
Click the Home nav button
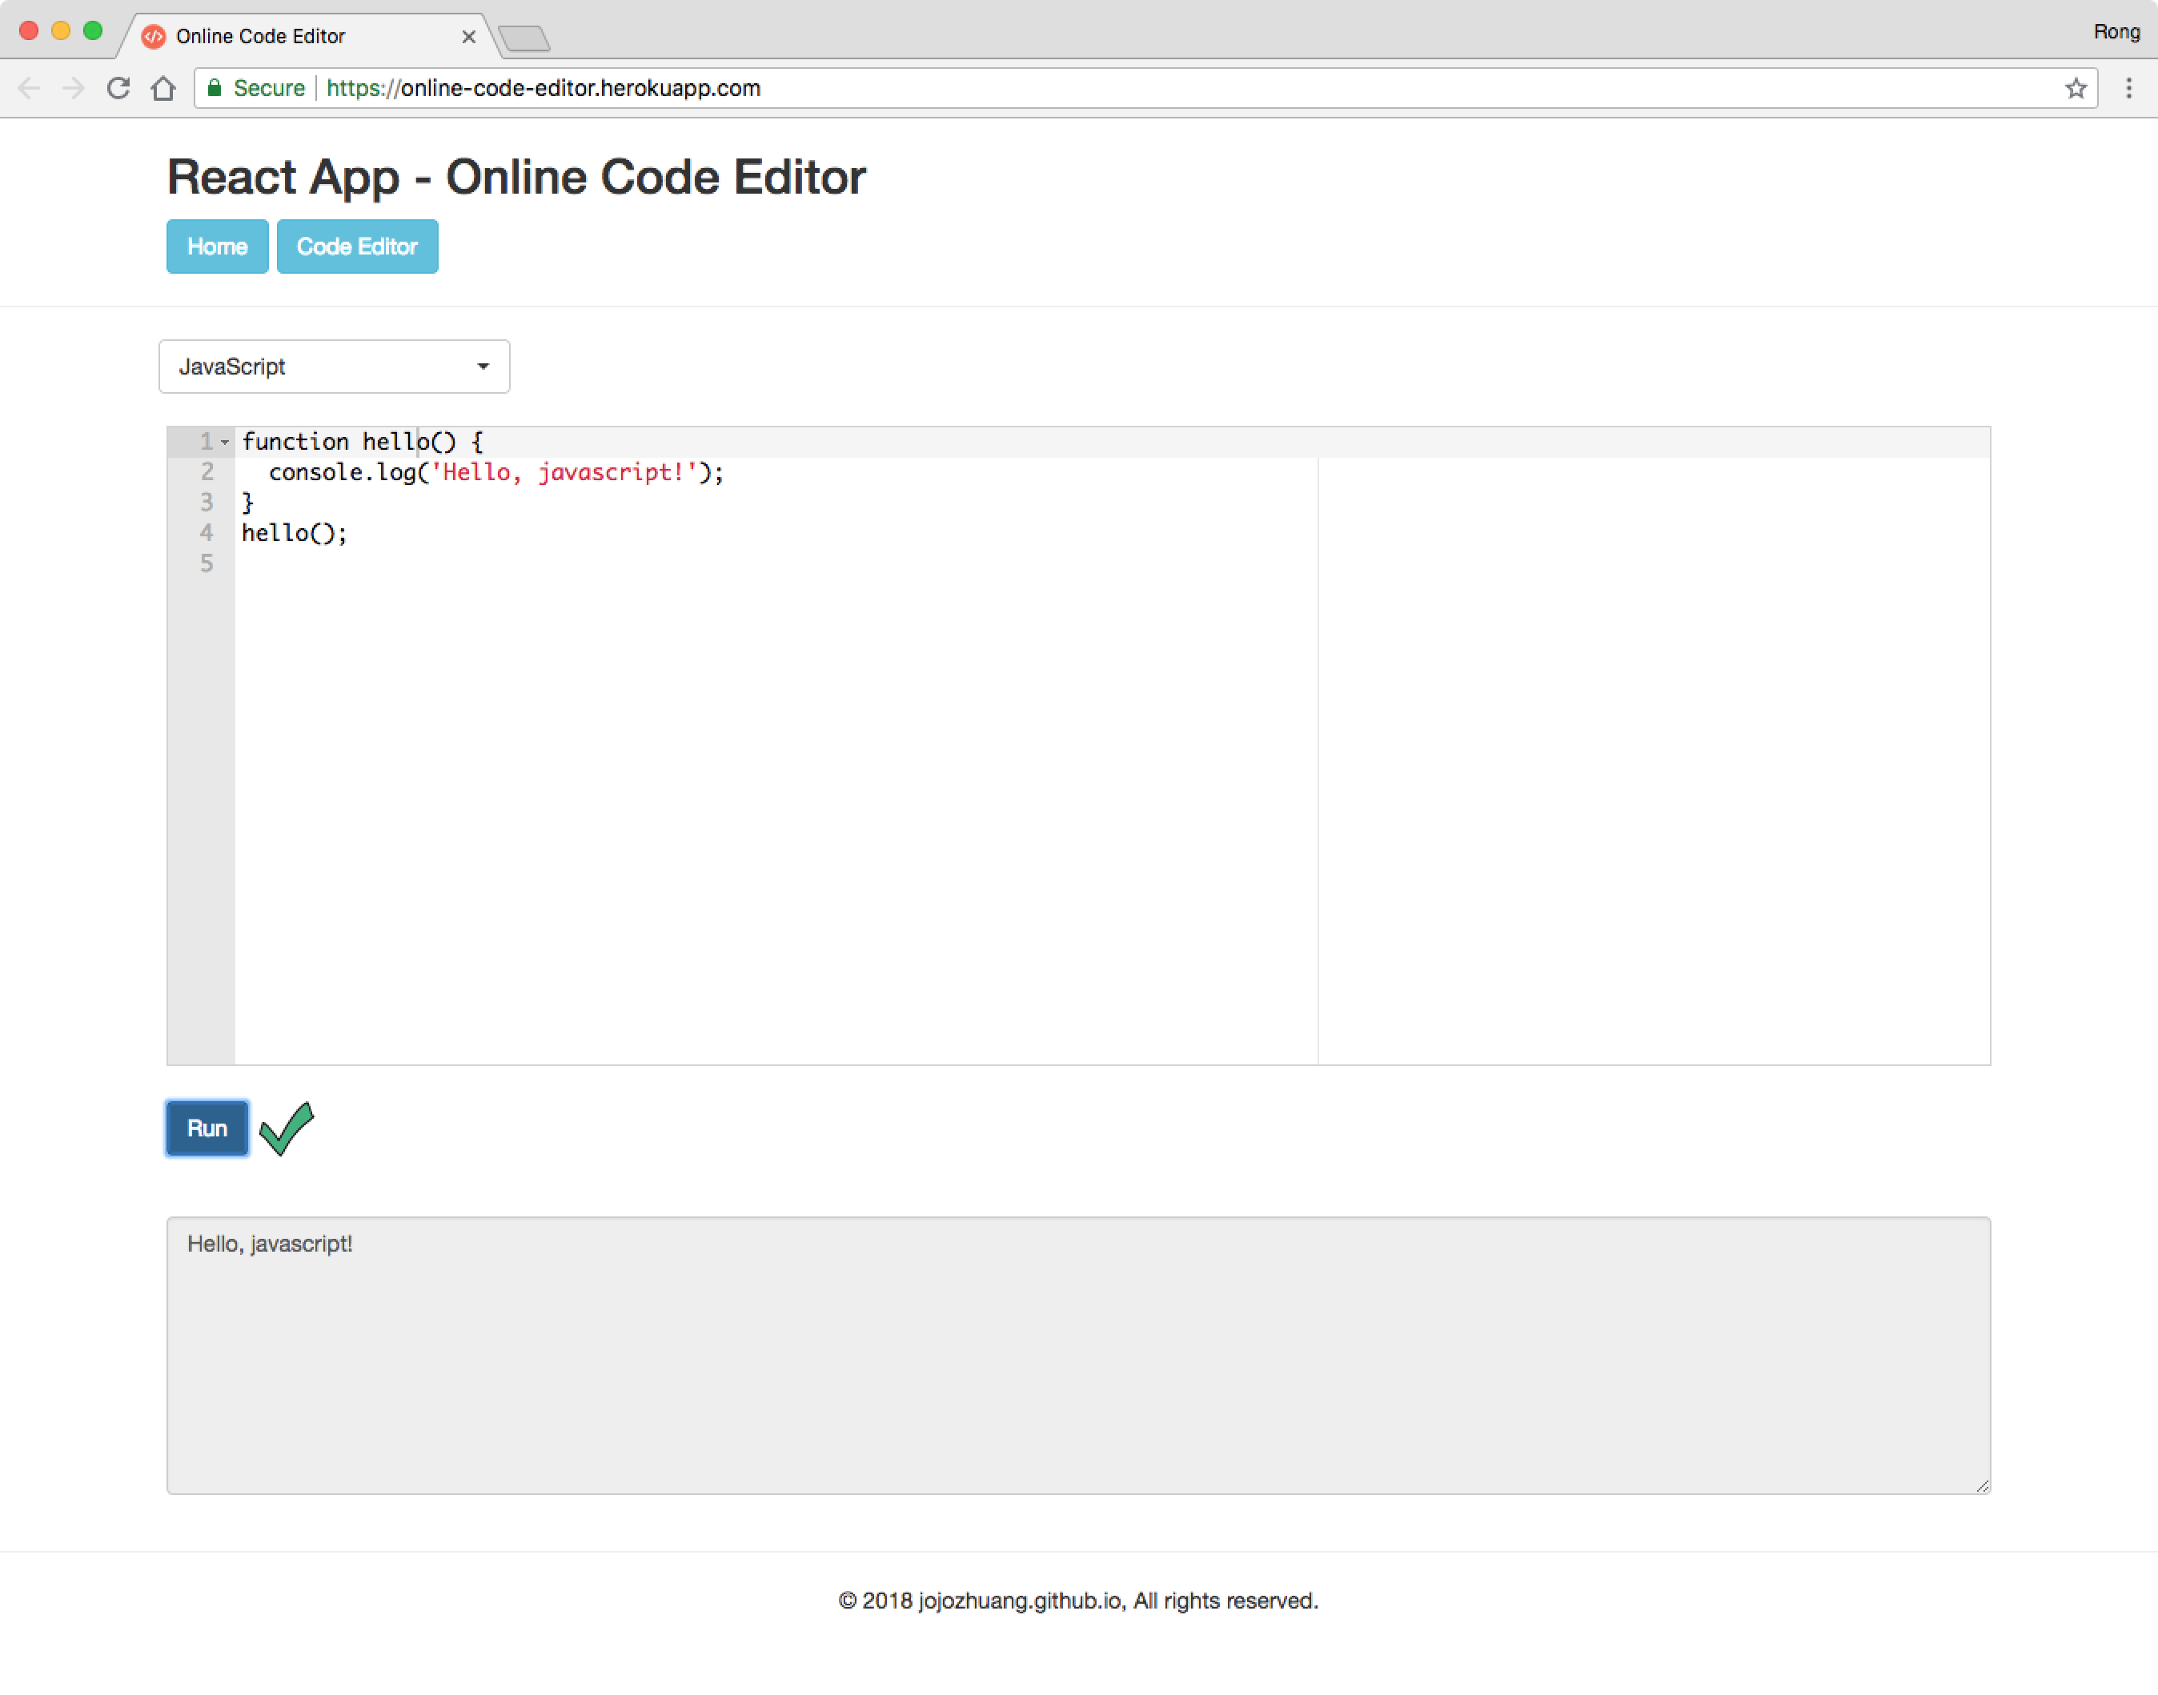[218, 246]
